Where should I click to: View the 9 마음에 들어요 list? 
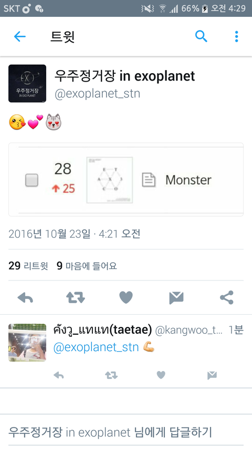(x=87, y=266)
